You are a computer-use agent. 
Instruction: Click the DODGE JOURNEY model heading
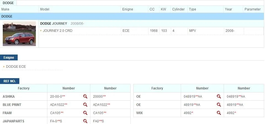[53, 24]
